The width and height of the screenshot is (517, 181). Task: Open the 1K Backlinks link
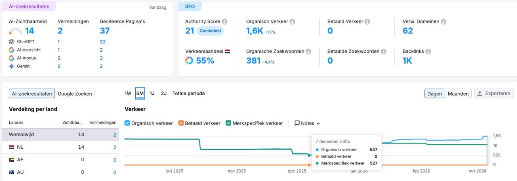(407, 61)
